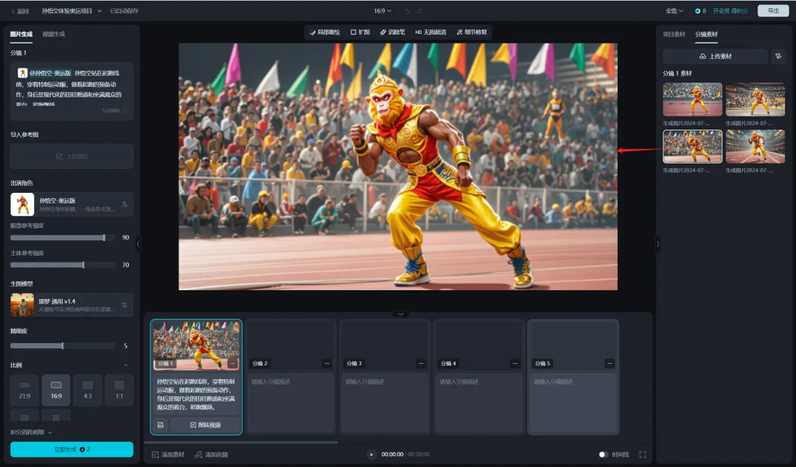Adjust the 精细度 slider
796x467 pixels.
click(63, 345)
